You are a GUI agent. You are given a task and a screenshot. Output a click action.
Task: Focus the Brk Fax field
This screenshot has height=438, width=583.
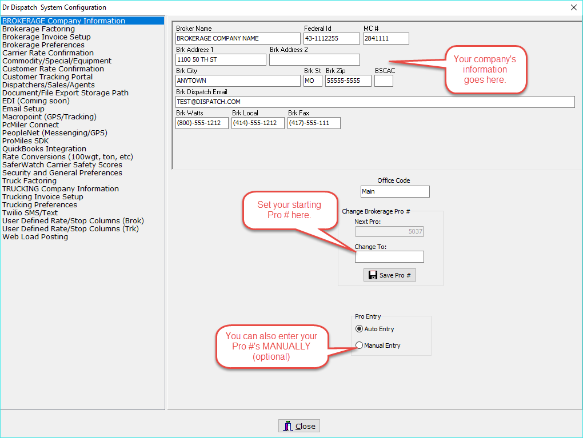(314, 123)
